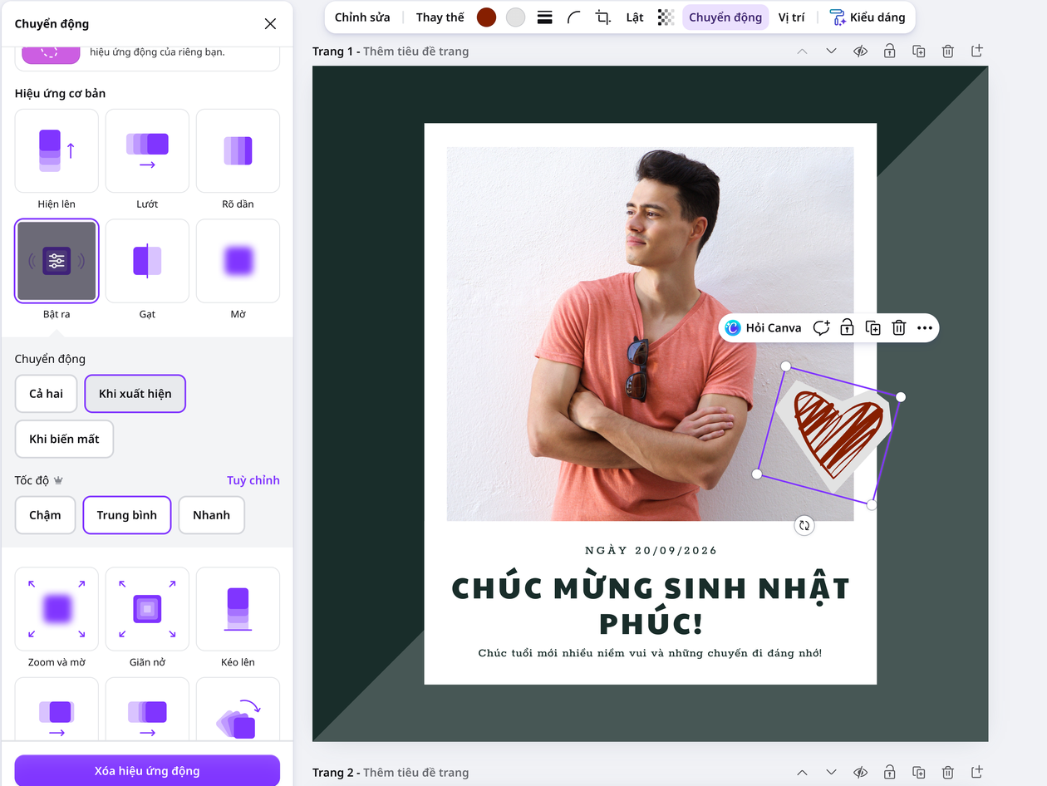The width and height of the screenshot is (1047, 786).
Task: Select the Mờ animation effect
Action: [x=238, y=261]
